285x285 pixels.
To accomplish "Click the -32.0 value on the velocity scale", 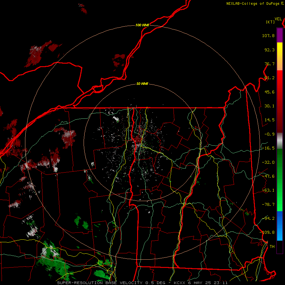I will (x=268, y=162).
